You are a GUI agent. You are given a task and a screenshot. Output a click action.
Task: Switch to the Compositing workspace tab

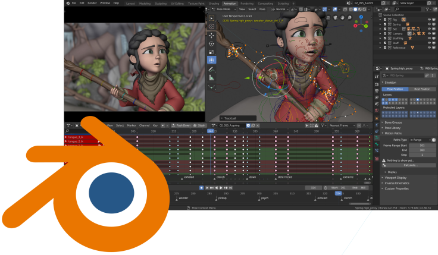point(265,3)
